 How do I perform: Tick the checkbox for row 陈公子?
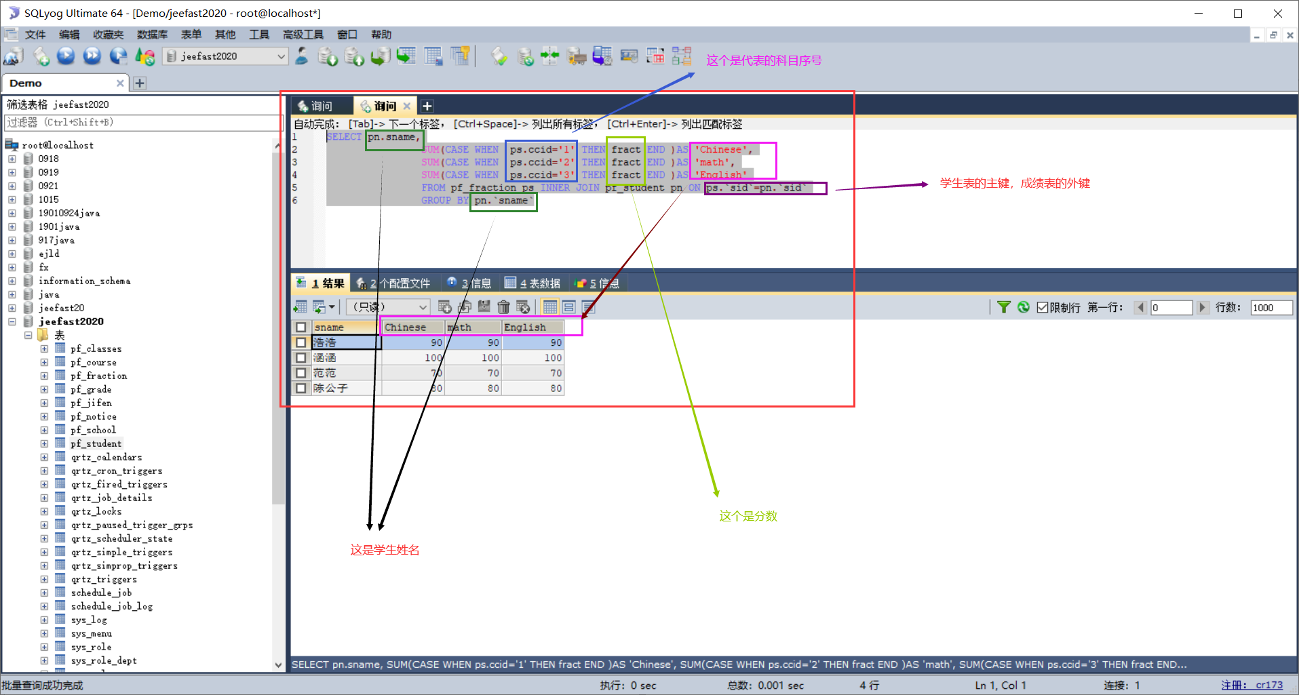(301, 388)
